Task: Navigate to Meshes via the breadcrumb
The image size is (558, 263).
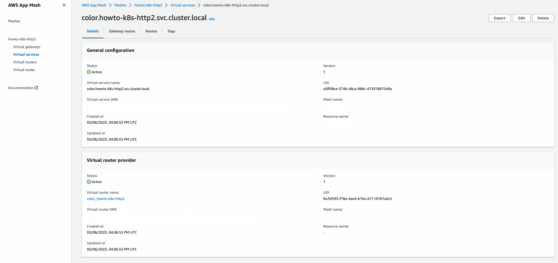Action: [120, 5]
